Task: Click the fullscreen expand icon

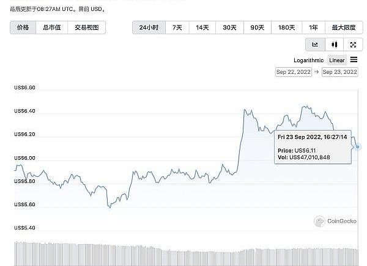Action: pos(353,44)
